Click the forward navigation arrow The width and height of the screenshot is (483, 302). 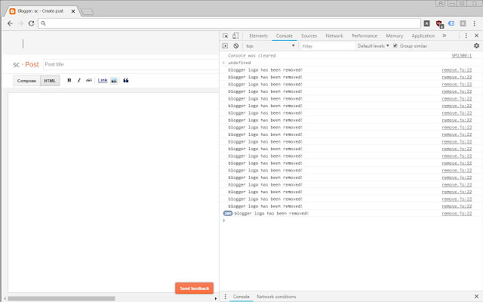21,23
